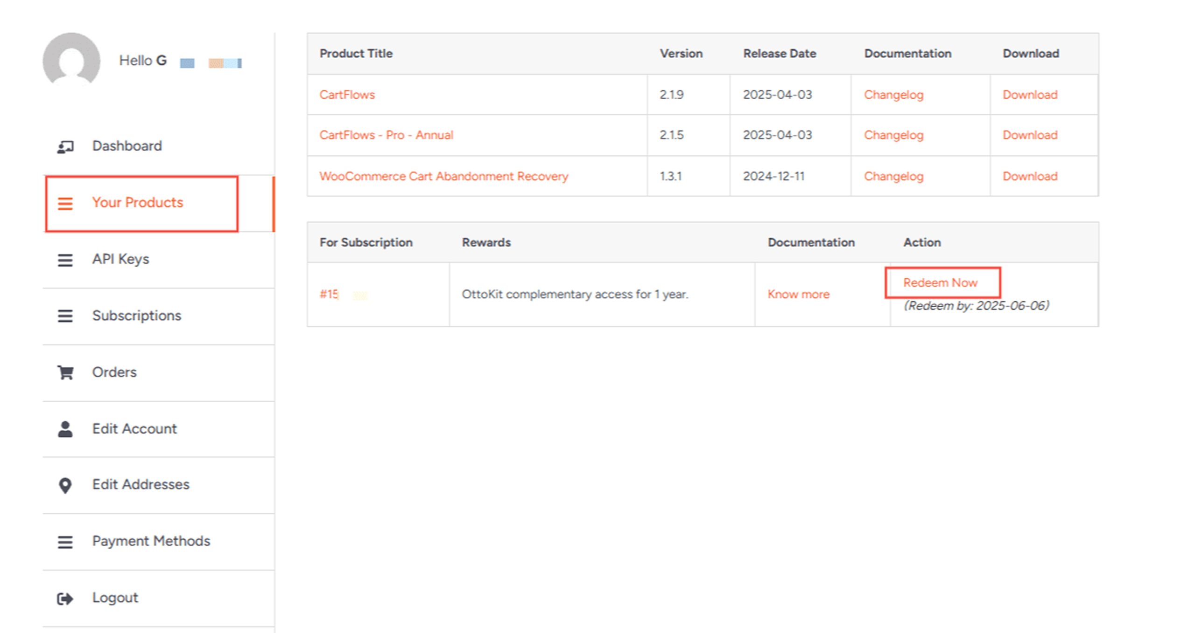Image resolution: width=1195 pixels, height=633 pixels.
Task: Click Know more for OttoKit reward
Action: click(x=798, y=295)
